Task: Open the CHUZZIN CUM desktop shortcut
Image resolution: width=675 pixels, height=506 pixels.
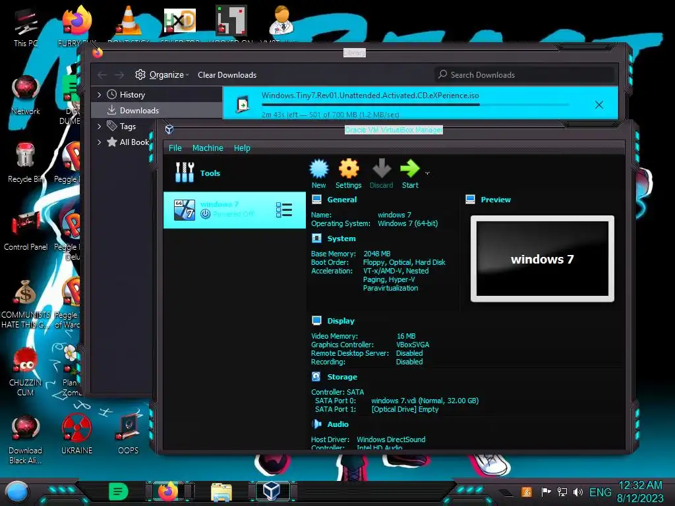Action: (x=25, y=372)
